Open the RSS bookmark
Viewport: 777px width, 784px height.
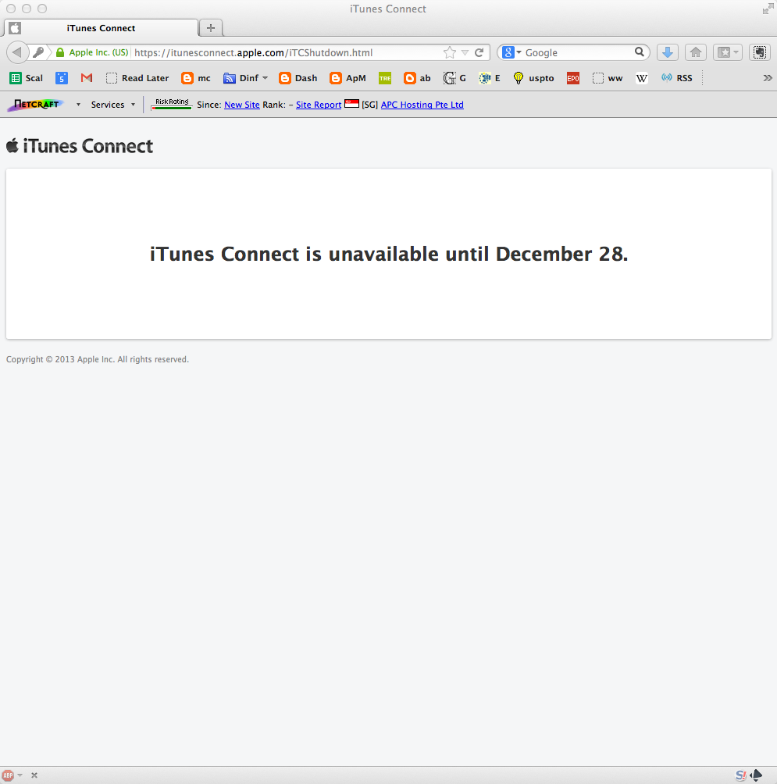[676, 78]
